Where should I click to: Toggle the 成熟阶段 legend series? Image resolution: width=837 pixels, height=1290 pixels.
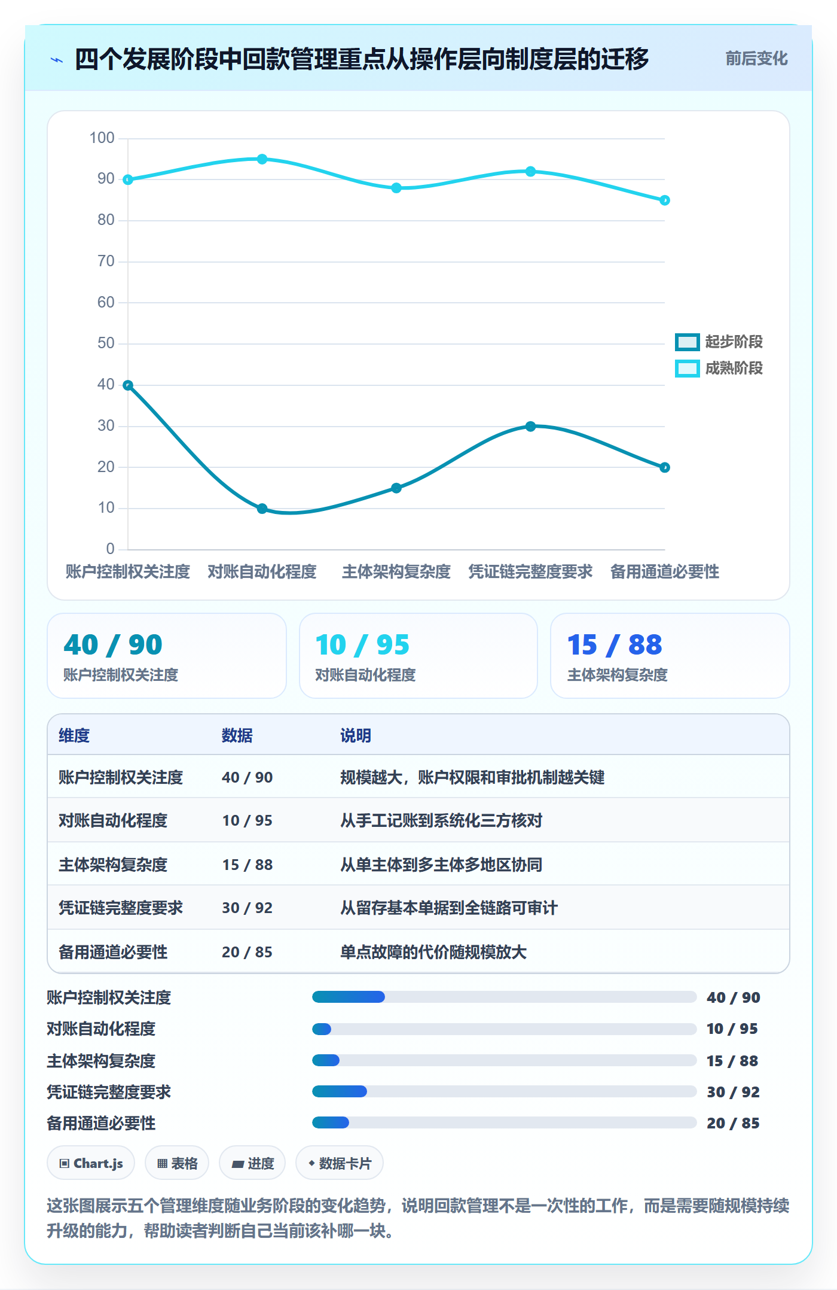coord(719,368)
